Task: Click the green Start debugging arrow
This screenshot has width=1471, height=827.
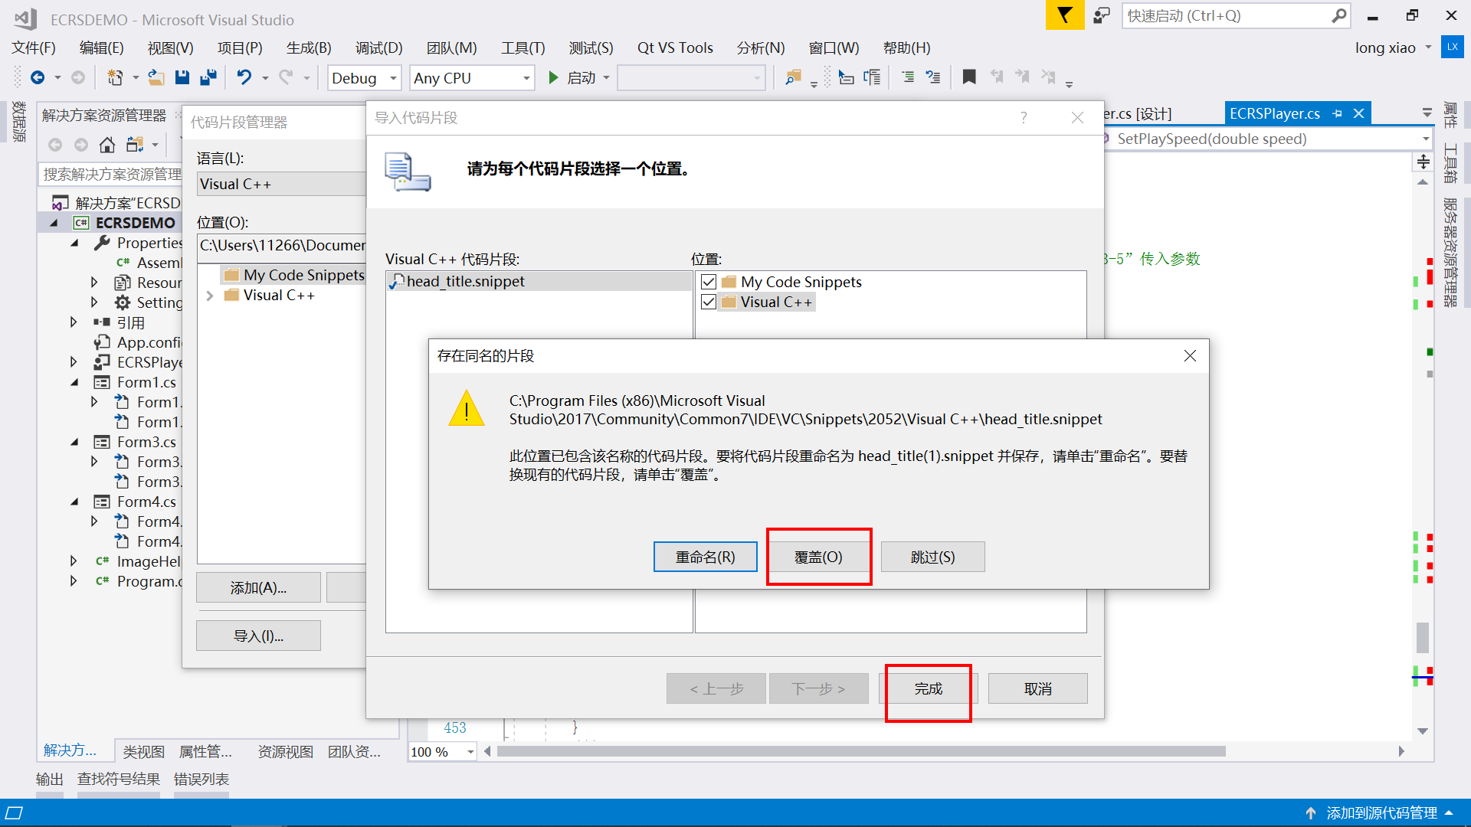Action: click(553, 77)
